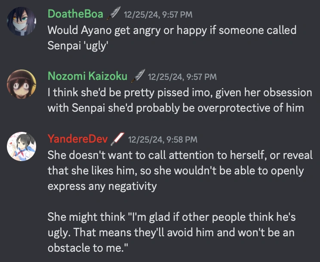Click the red knife role icon beside YandereDev

tap(117, 139)
